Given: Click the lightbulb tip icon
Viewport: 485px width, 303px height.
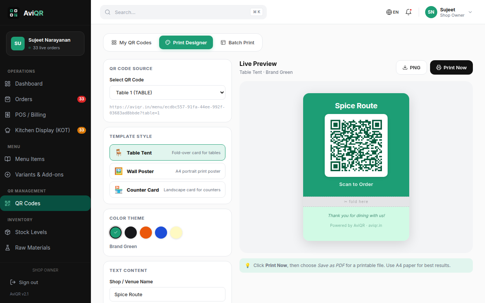Looking at the screenshot, I should tap(248, 266).
